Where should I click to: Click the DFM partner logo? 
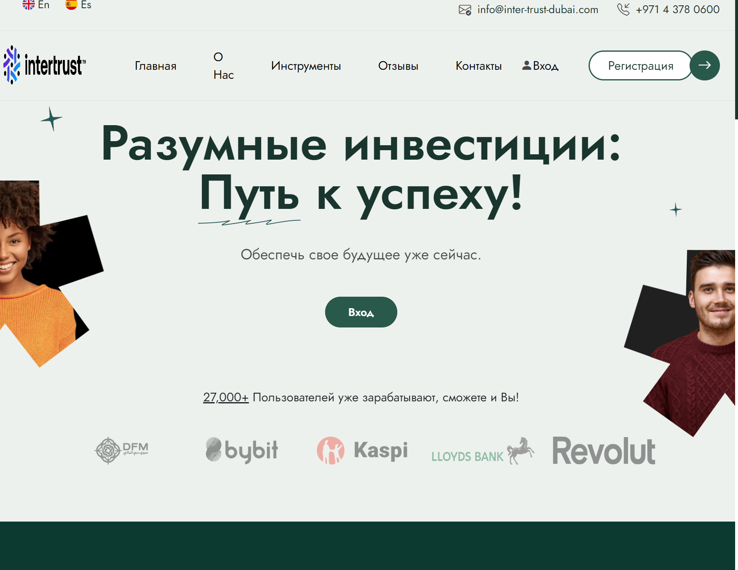point(121,450)
